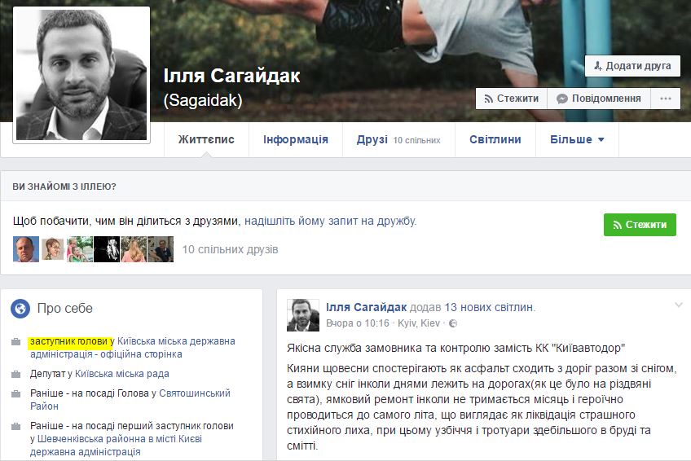This screenshot has width=691, height=461.
Task: Go to the Світлини tab
Action: (x=495, y=139)
